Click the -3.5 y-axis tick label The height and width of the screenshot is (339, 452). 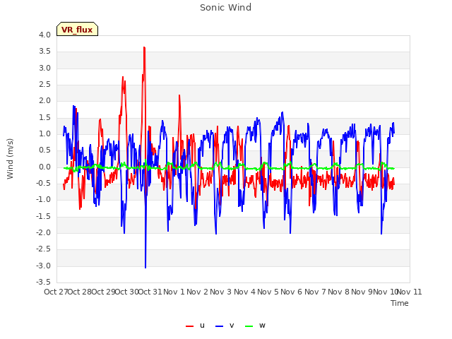[43, 282]
